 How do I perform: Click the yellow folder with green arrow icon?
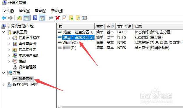click(x=71, y=18)
